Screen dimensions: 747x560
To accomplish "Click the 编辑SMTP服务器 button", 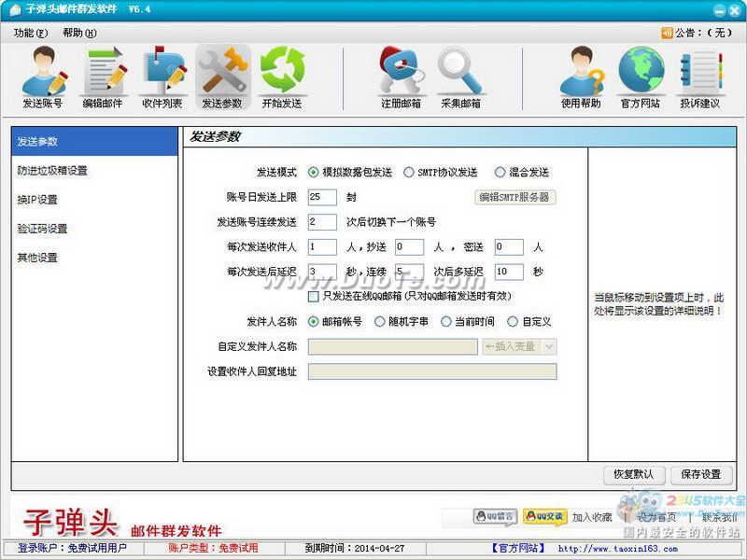I will tap(515, 197).
